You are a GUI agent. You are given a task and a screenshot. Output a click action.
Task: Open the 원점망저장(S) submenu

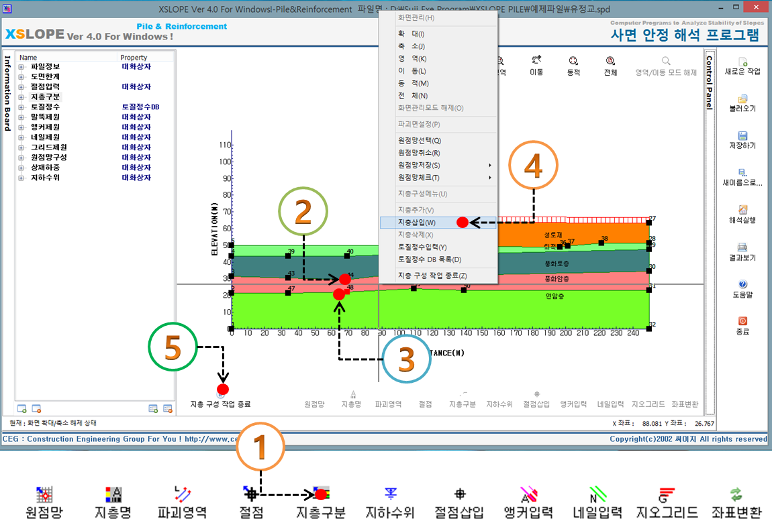[438, 165]
